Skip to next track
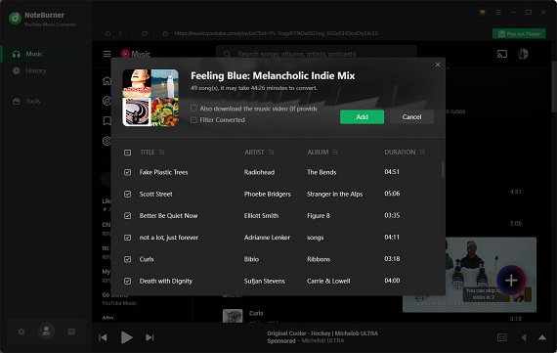 (150, 337)
